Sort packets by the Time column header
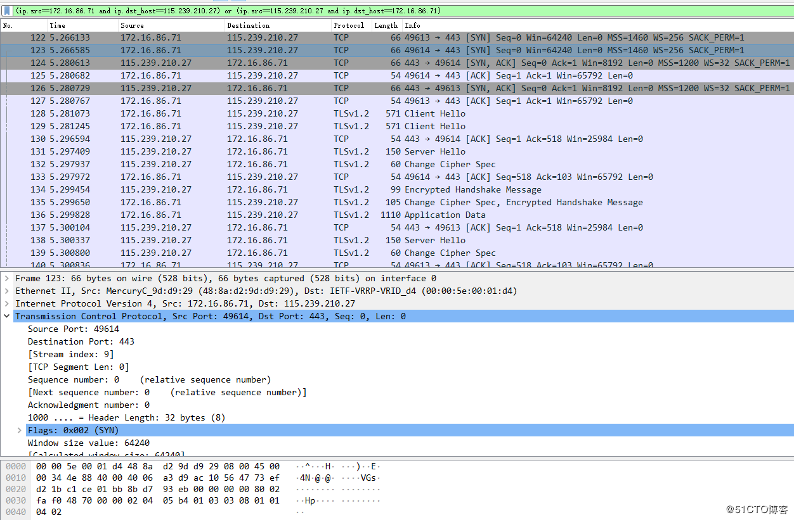The width and height of the screenshot is (794, 520). coord(57,25)
